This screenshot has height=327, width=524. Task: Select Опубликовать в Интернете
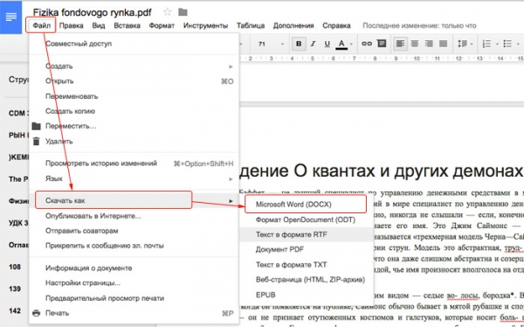click(x=134, y=216)
